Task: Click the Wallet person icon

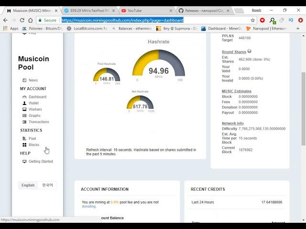Action: [24, 103]
